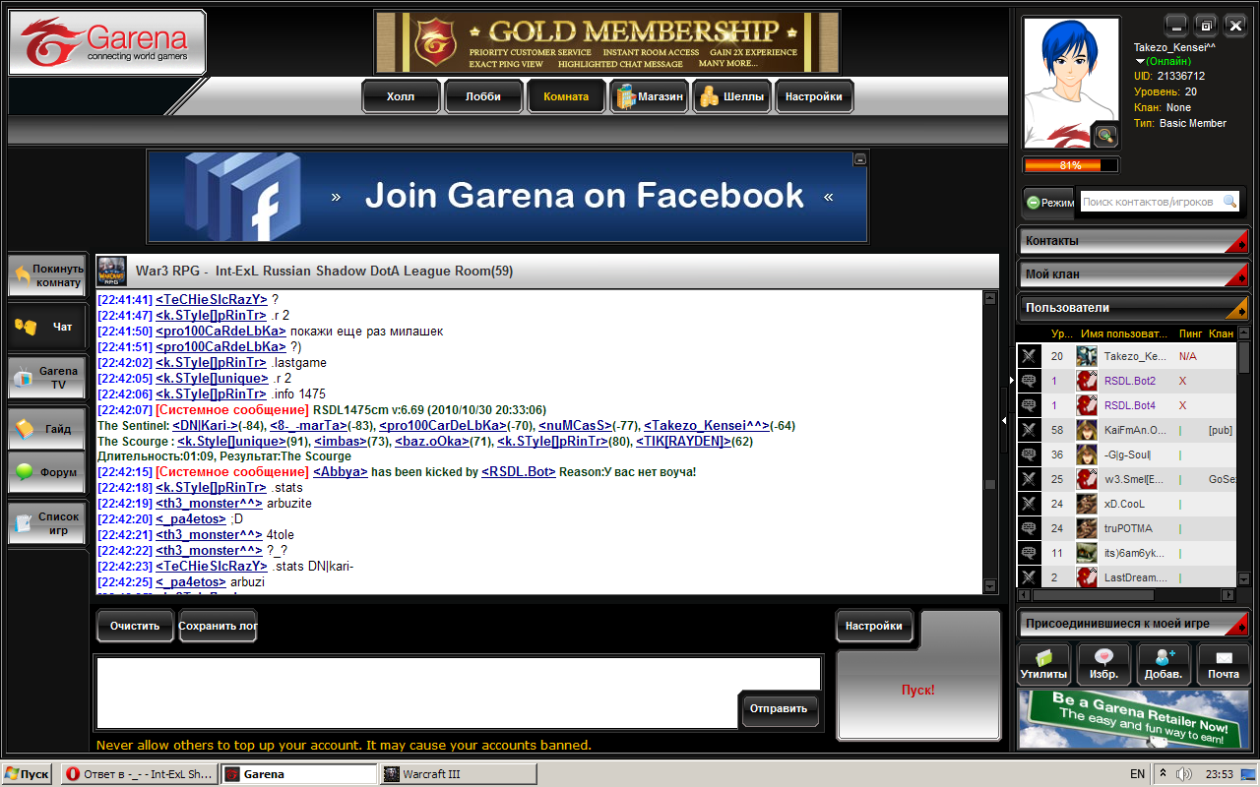Toggle the Режим mode button

tap(1049, 202)
